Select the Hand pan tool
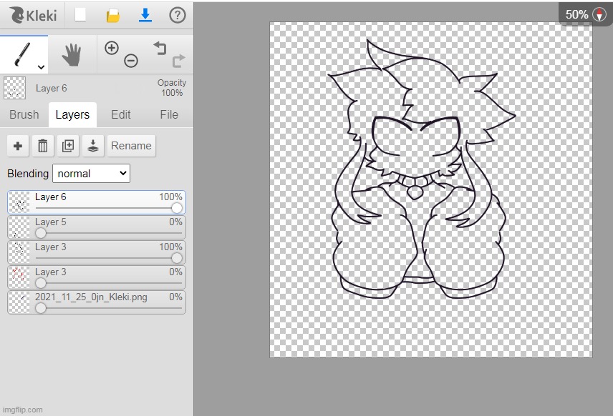 coord(72,54)
